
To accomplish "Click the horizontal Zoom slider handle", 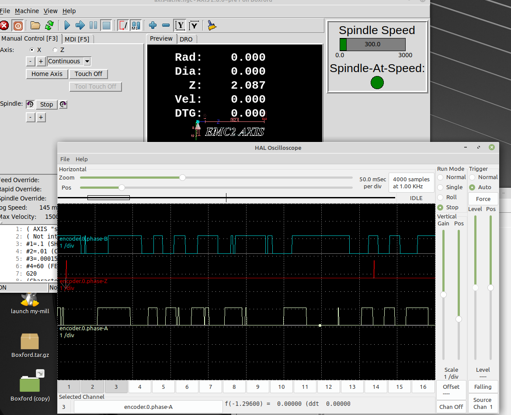I will coord(182,177).
